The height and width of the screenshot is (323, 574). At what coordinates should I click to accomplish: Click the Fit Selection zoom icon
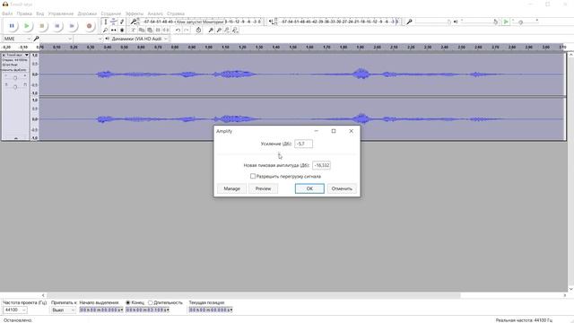227,30
